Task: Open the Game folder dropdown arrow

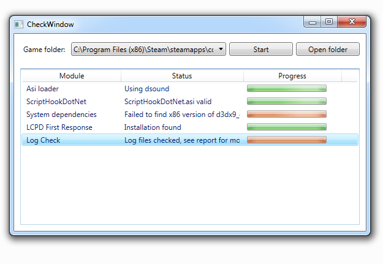Action: click(221, 50)
